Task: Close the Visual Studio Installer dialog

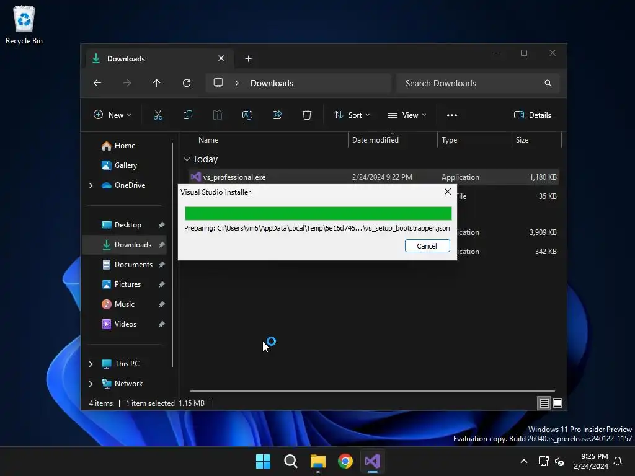Action: tap(448, 192)
